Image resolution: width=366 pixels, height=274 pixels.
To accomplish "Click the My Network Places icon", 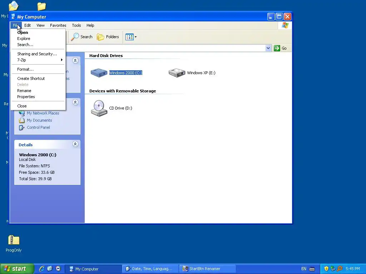I will (22, 113).
